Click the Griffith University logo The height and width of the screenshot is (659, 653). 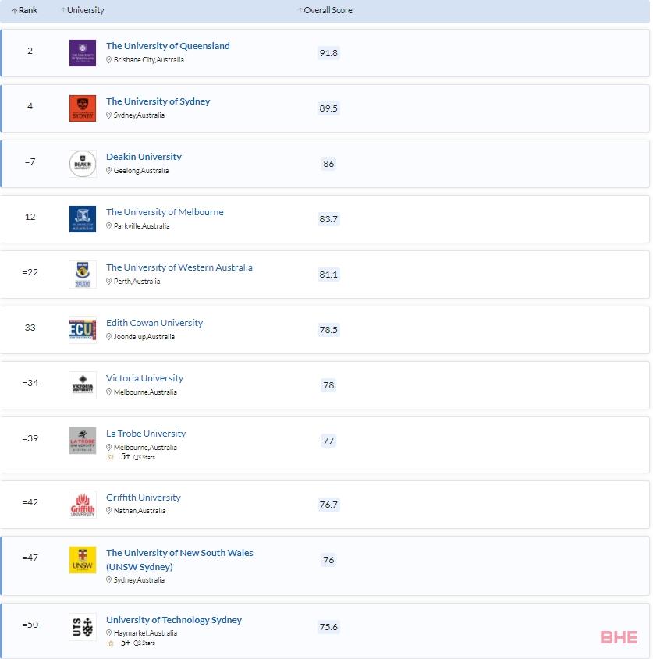pyautogui.click(x=83, y=505)
